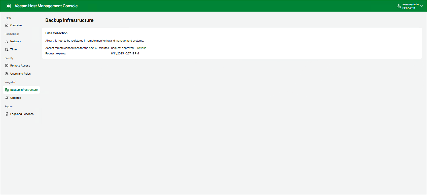427x195 pixels.
Task: Revoke the approved remote connection request
Action: 142,48
